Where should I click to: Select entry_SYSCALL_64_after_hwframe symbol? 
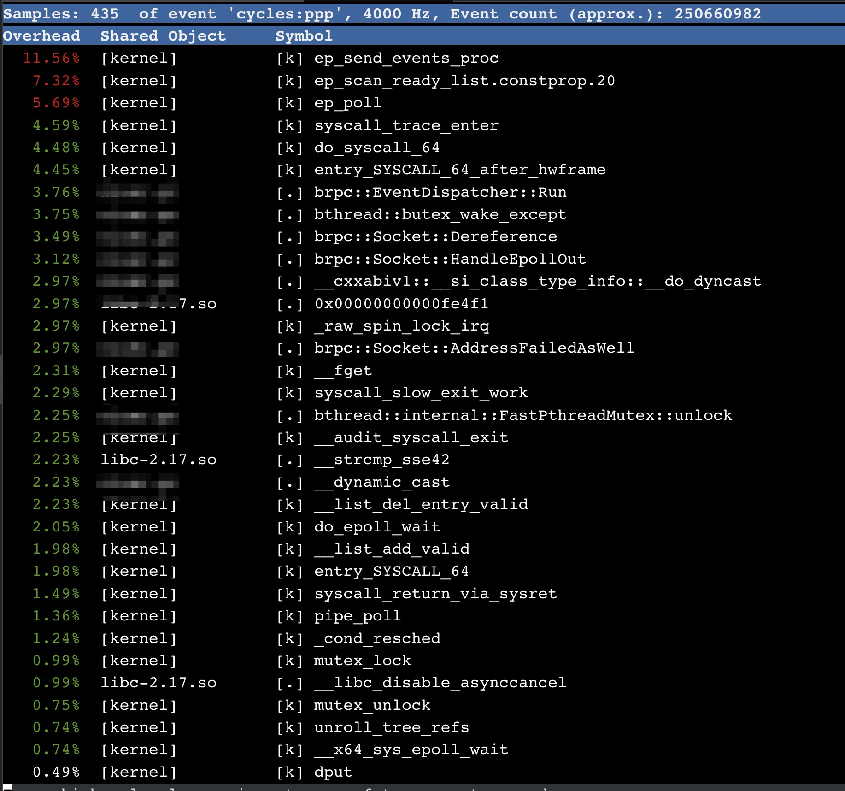(459, 170)
